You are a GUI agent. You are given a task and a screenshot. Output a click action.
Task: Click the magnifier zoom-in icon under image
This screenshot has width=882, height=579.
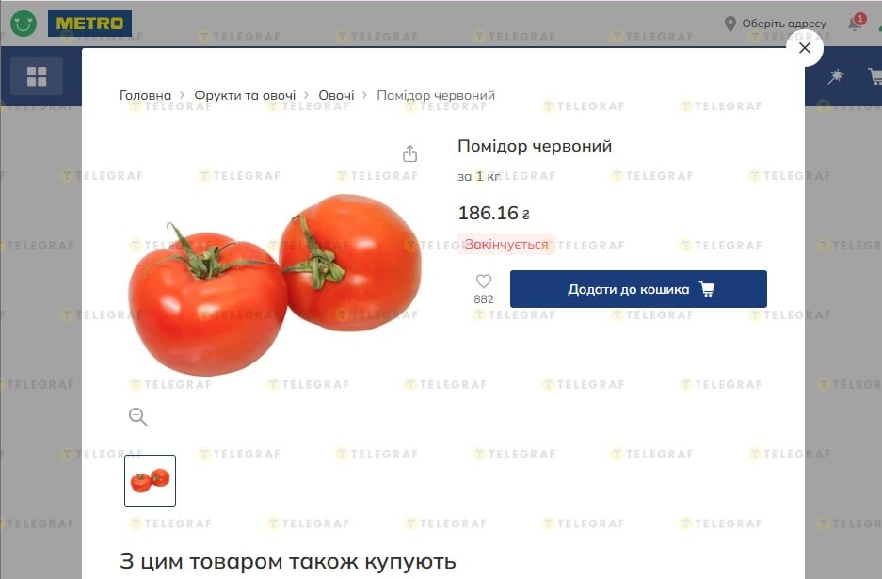[137, 417]
